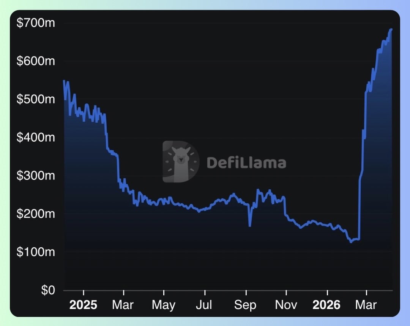
Task: Click the $100m y-axis label
Action: click(36, 252)
